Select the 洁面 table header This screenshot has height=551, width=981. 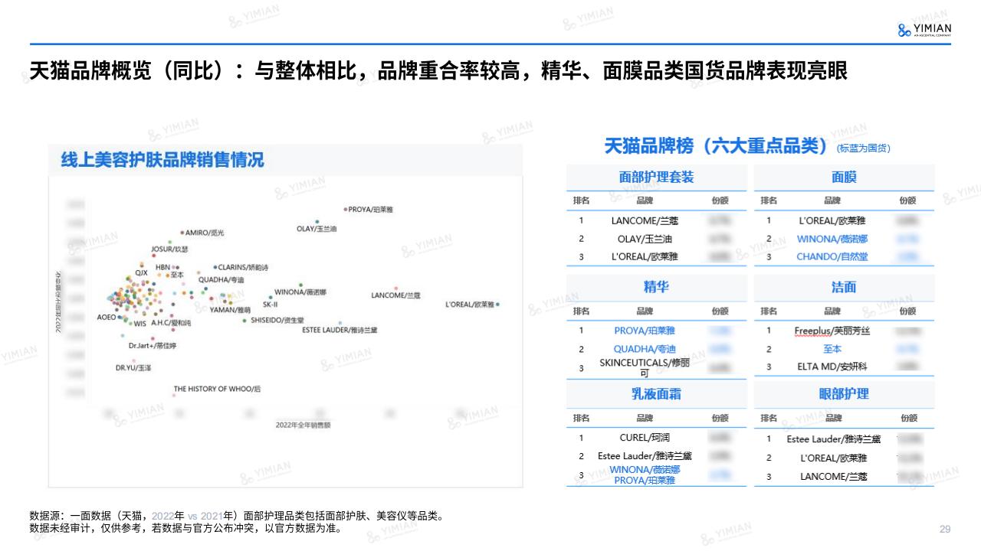844,287
